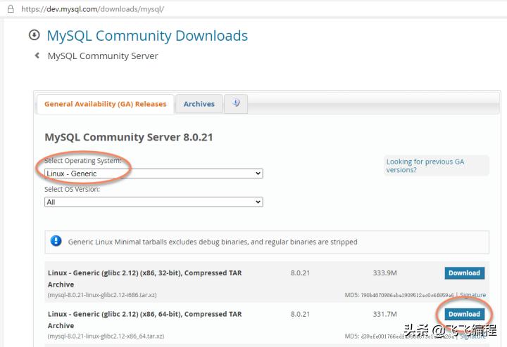Click the 8.0.21 version in the 32-bit row
Screen dimensions: 507x347
point(300,273)
